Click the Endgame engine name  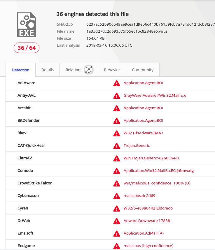(x=26, y=246)
